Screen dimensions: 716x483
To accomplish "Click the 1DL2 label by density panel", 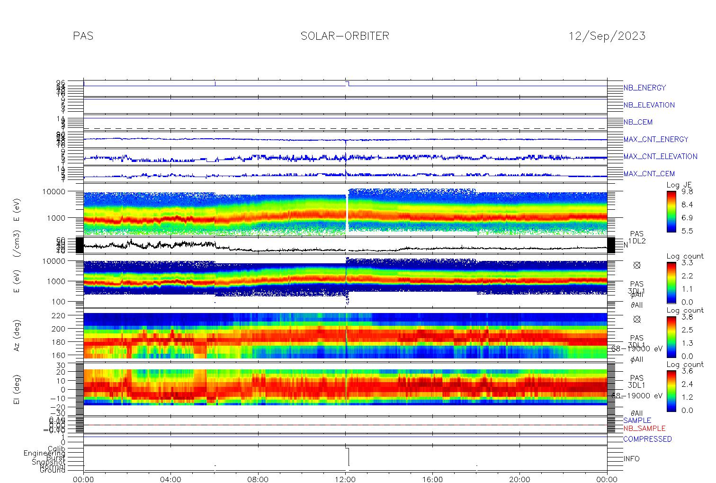I will click(x=637, y=241).
